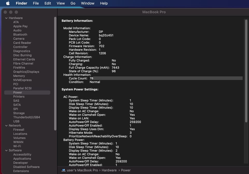This screenshot has height=174, width=249.
Task: Select Storage in the sidebar
Action: coord(19,113)
